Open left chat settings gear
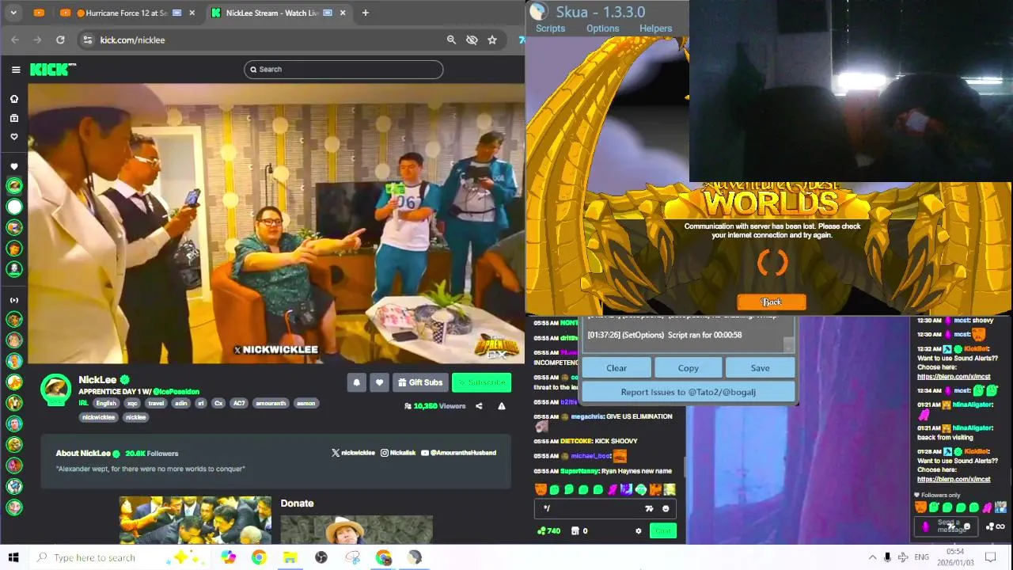The image size is (1013, 570). (x=639, y=531)
